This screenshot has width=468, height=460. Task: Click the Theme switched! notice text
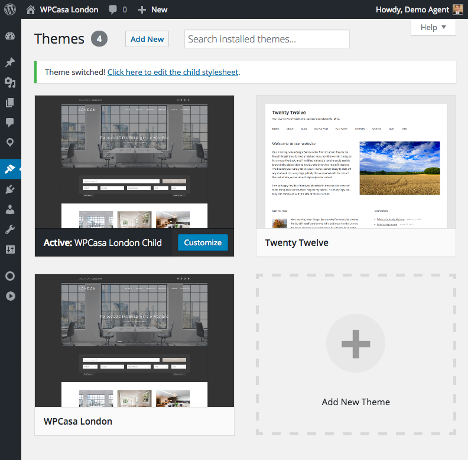coord(75,72)
